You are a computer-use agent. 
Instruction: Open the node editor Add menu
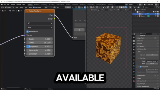26,7
